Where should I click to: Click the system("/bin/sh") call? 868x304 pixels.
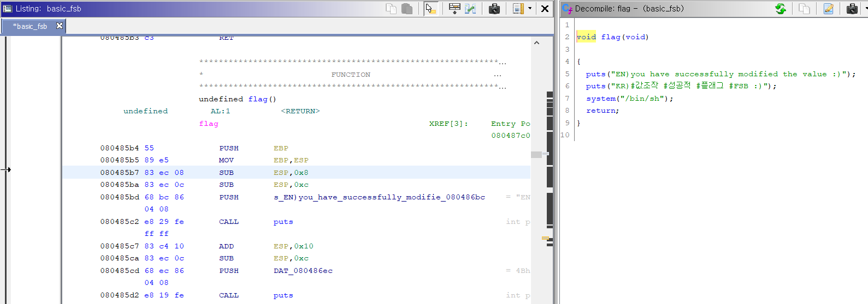pos(630,99)
